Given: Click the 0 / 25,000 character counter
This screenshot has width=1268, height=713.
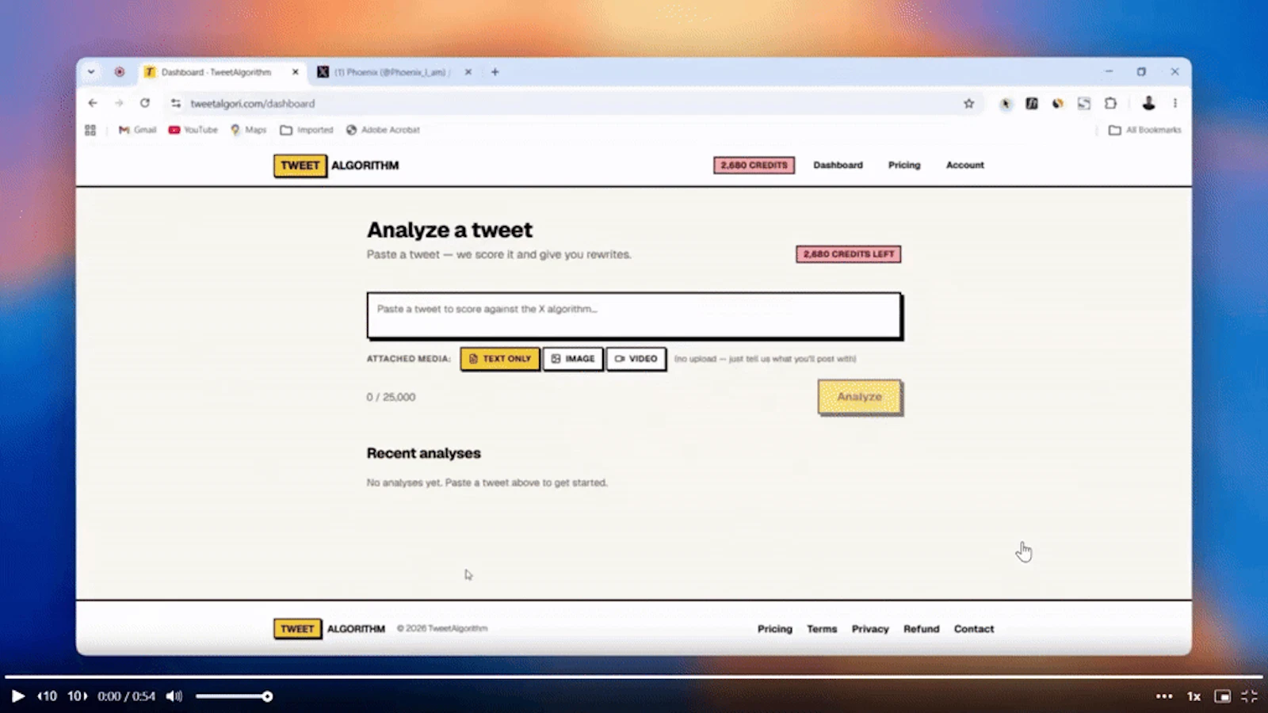Looking at the screenshot, I should click(391, 397).
